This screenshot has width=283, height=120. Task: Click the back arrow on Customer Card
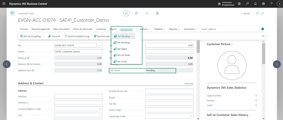[x=12, y=13]
